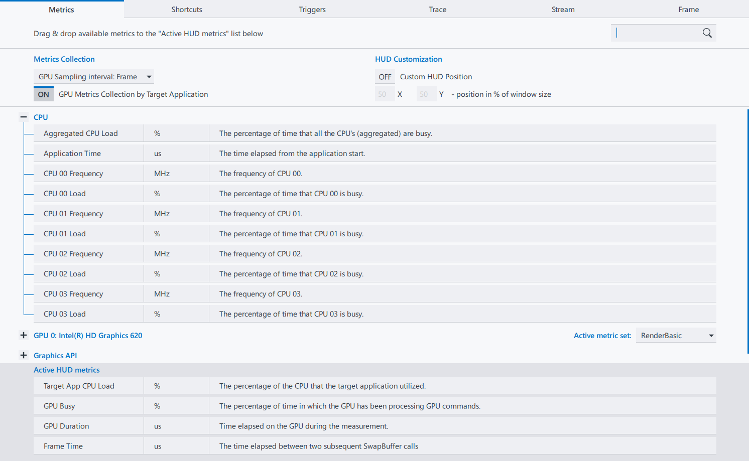This screenshot has width=749, height=461.
Task: Expand the Graphics API group
Action: pyautogui.click(x=23, y=355)
